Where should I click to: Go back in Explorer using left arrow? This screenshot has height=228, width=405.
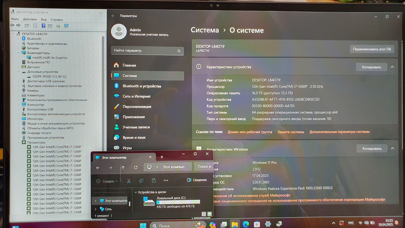(x=98, y=168)
